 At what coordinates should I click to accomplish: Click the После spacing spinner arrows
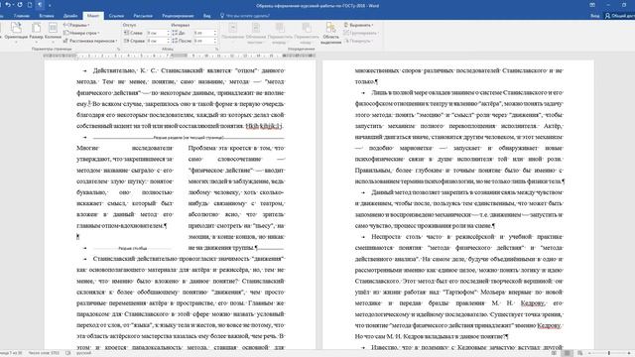pyautogui.click(x=215, y=41)
